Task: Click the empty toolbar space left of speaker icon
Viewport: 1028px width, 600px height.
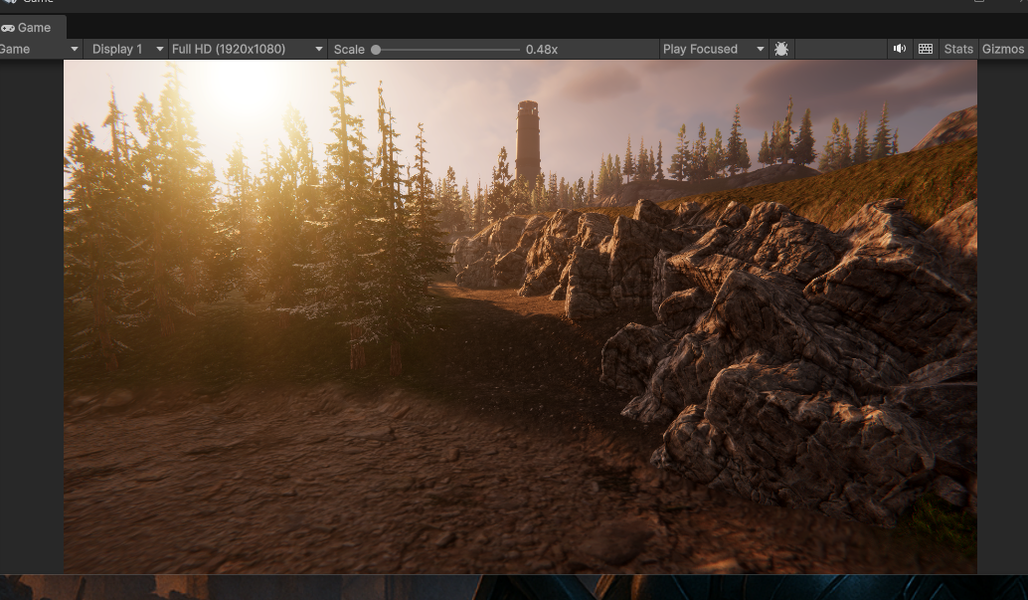Action: click(x=840, y=49)
